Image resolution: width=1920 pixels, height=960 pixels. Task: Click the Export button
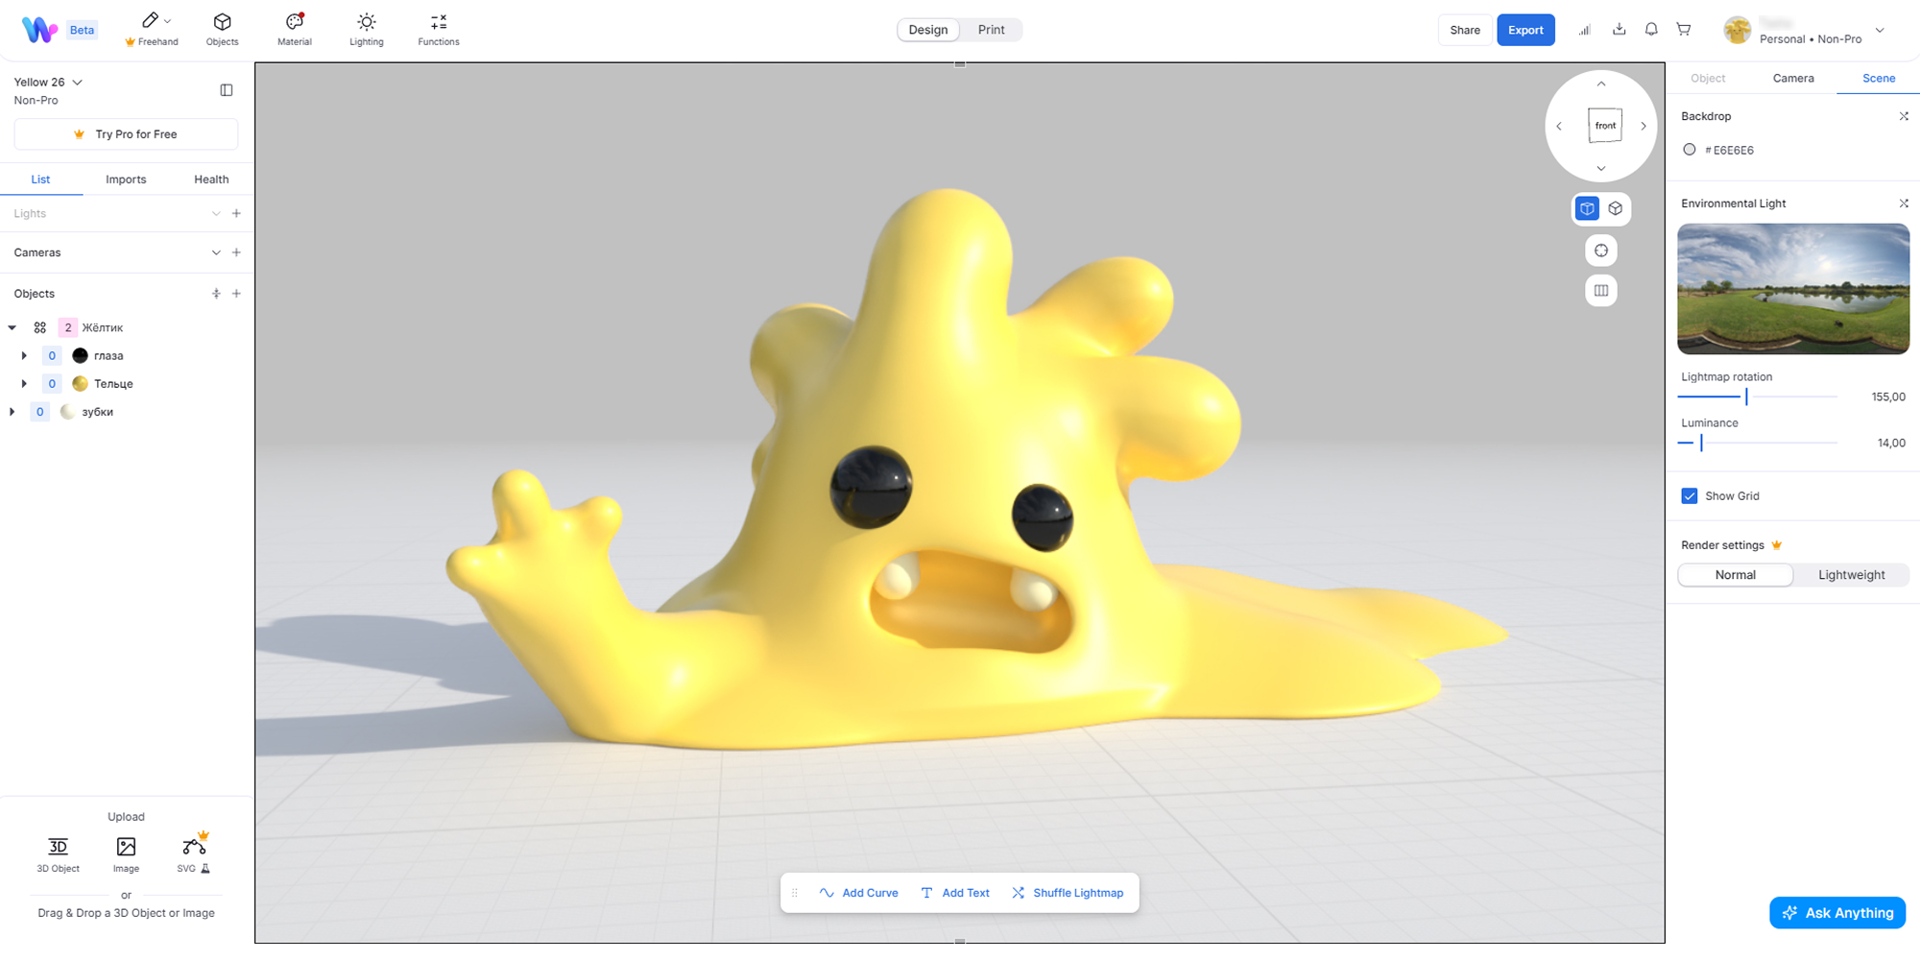pyautogui.click(x=1525, y=30)
